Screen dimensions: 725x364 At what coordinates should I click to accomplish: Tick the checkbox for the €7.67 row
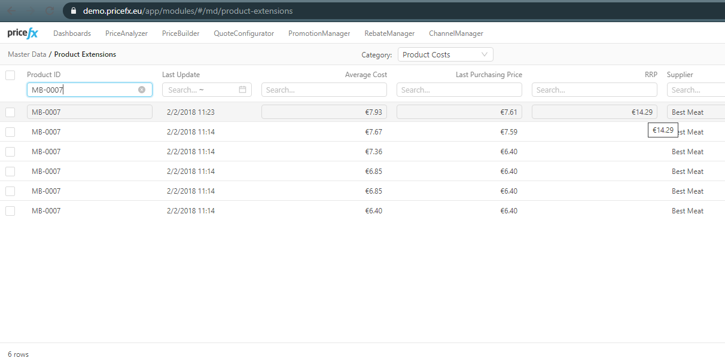click(10, 132)
